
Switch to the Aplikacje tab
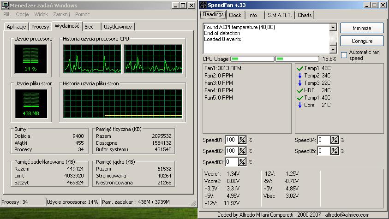[16, 27]
